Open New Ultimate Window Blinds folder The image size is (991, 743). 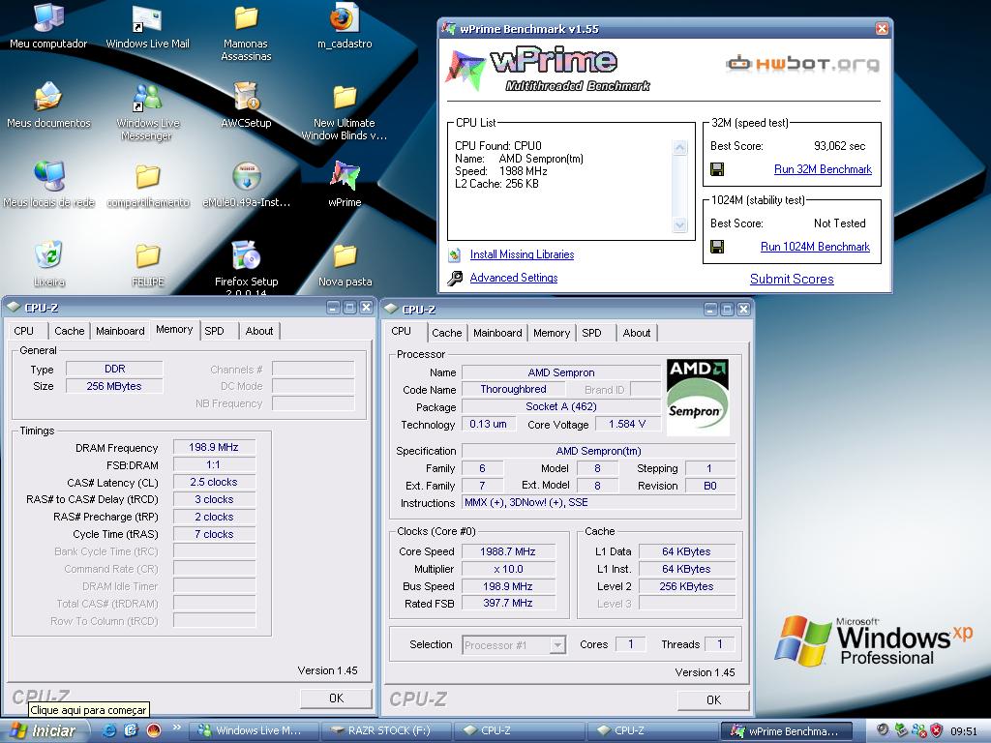tap(345, 112)
